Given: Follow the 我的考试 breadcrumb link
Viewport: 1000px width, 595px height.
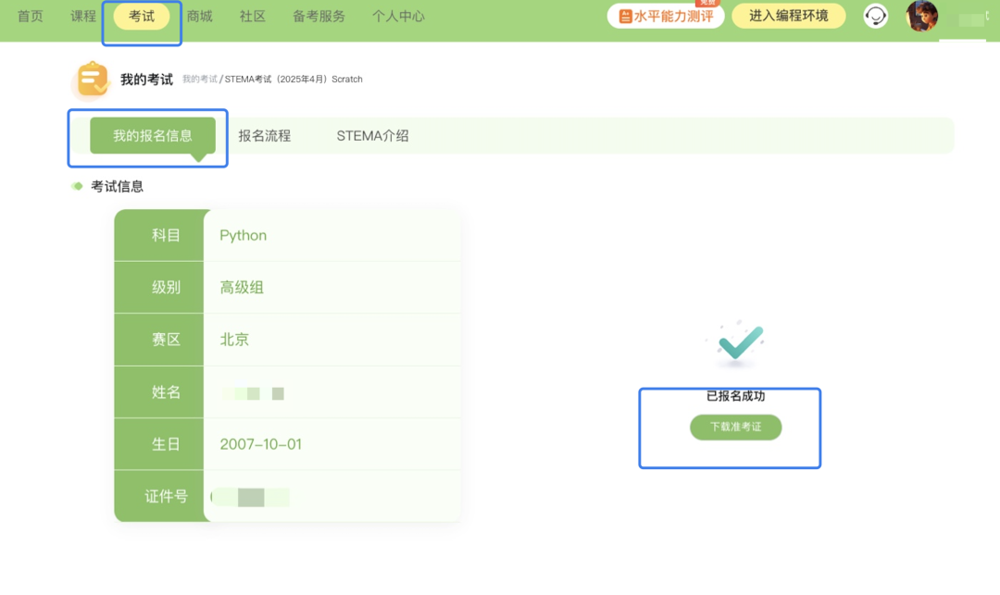Looking at the screenshot, I should pyautogui.click(x=200, y=79).
